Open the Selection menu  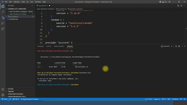coord(16,2)
